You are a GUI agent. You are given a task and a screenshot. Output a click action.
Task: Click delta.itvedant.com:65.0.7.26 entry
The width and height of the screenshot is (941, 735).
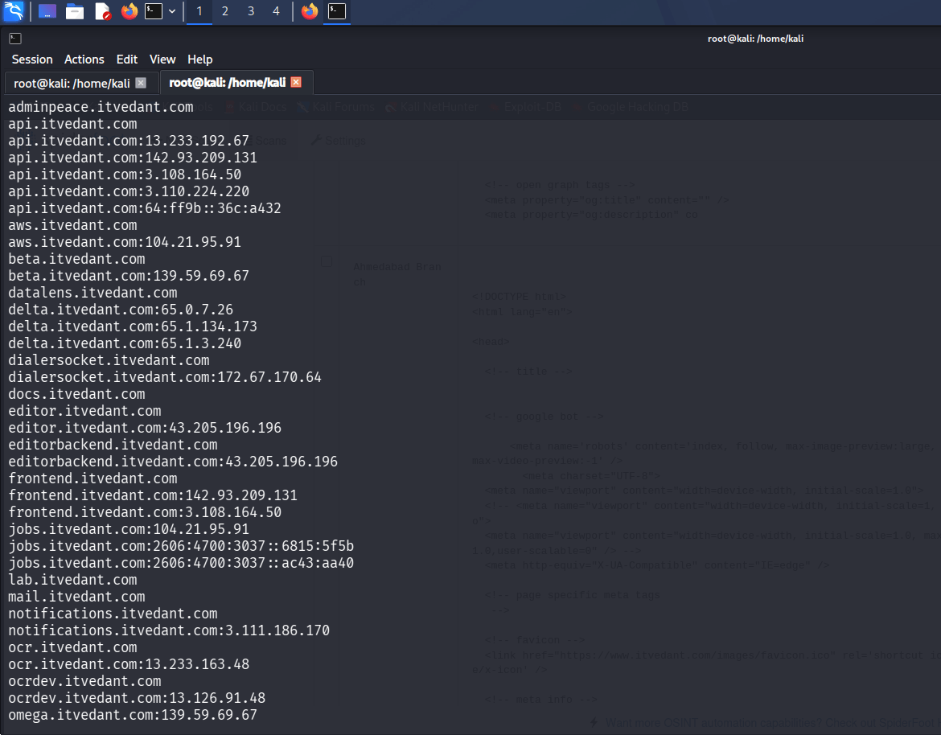click(x=121, y=310)
